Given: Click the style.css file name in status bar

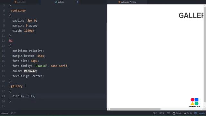Looking at the screenshot, I should click(x=5, y=113).
